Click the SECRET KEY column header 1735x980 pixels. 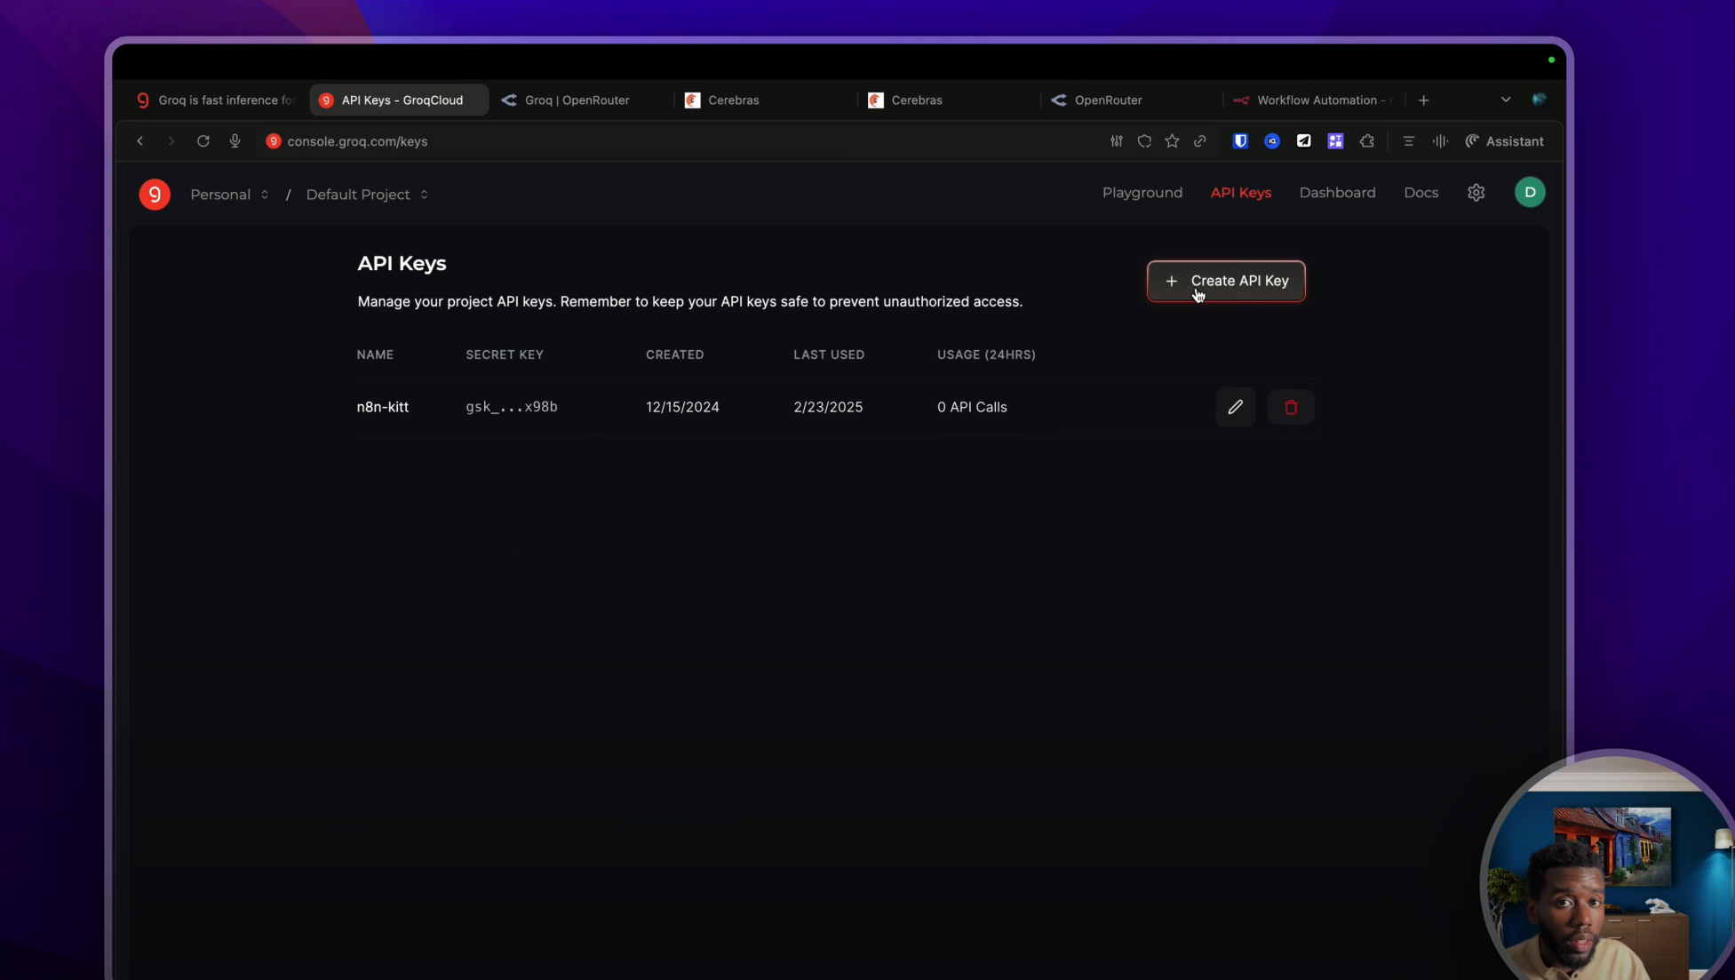click(505, 355)
